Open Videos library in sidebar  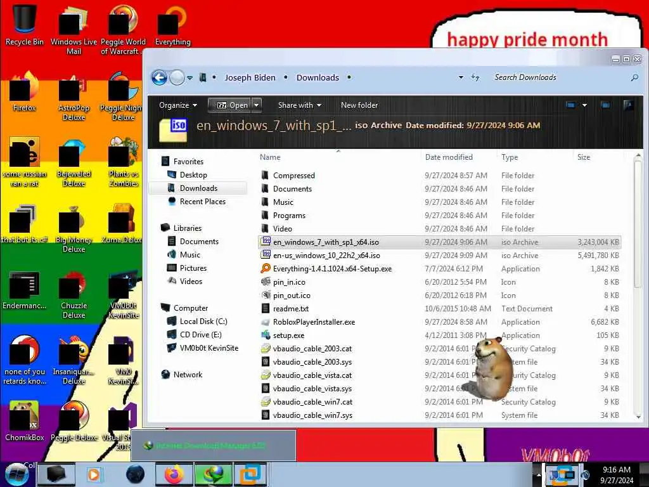click(x=191, y=281)
